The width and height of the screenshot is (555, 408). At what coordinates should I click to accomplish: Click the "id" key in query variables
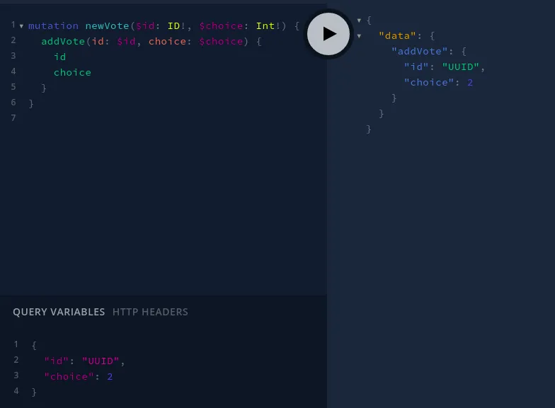[x=57, y=361]
